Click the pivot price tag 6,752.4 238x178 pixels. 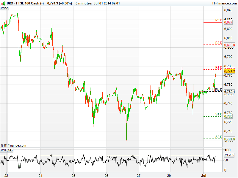pos(229,92)
